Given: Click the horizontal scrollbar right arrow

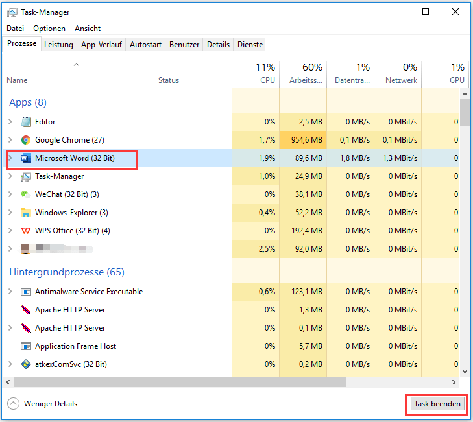Looking at the screenshot, I should [x=454, y=382].
